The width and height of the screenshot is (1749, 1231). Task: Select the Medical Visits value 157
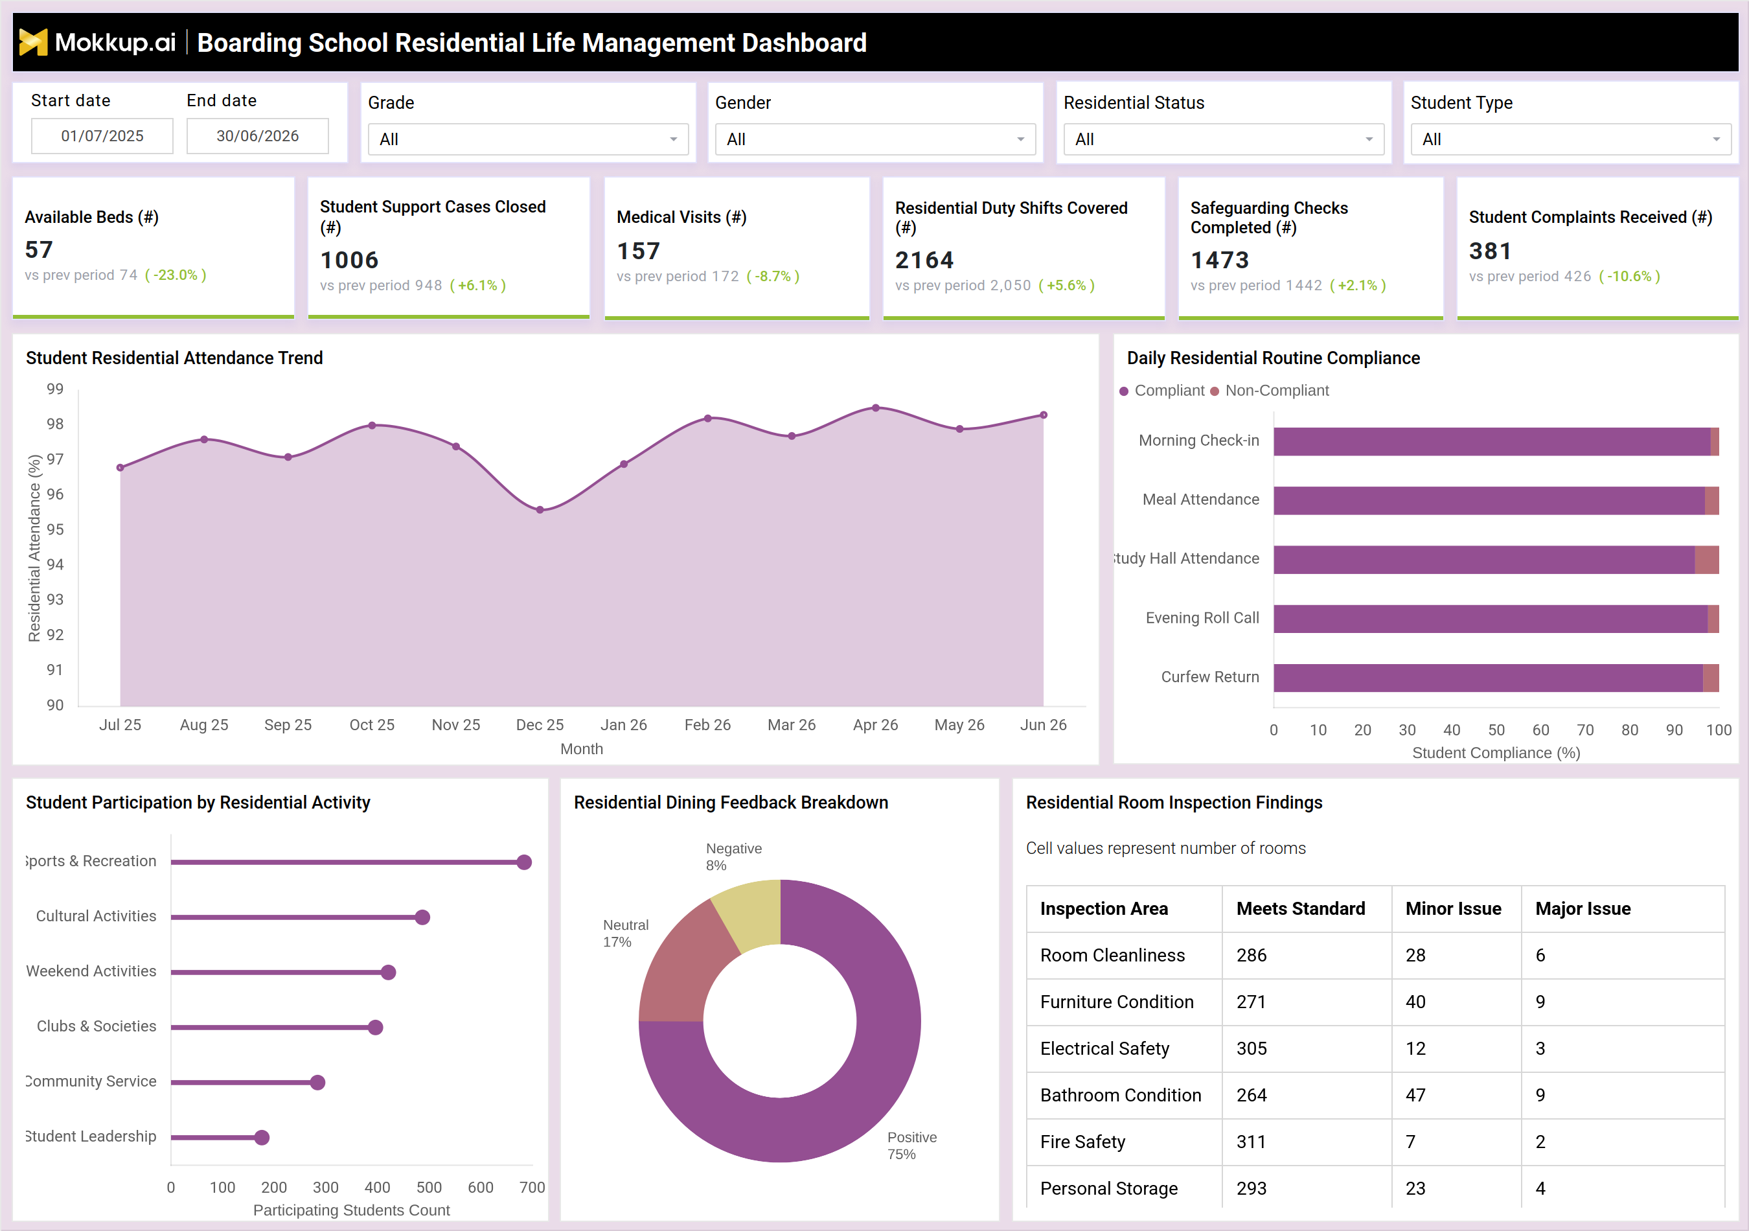(638, 251)
